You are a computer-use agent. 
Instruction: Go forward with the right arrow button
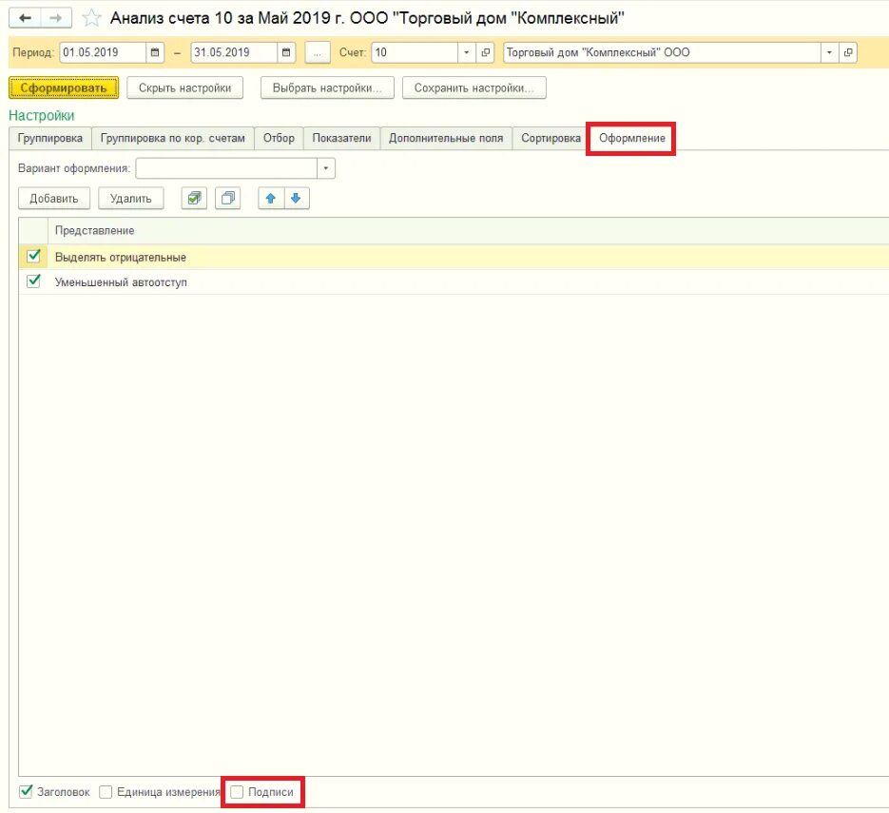coord(56,18)
